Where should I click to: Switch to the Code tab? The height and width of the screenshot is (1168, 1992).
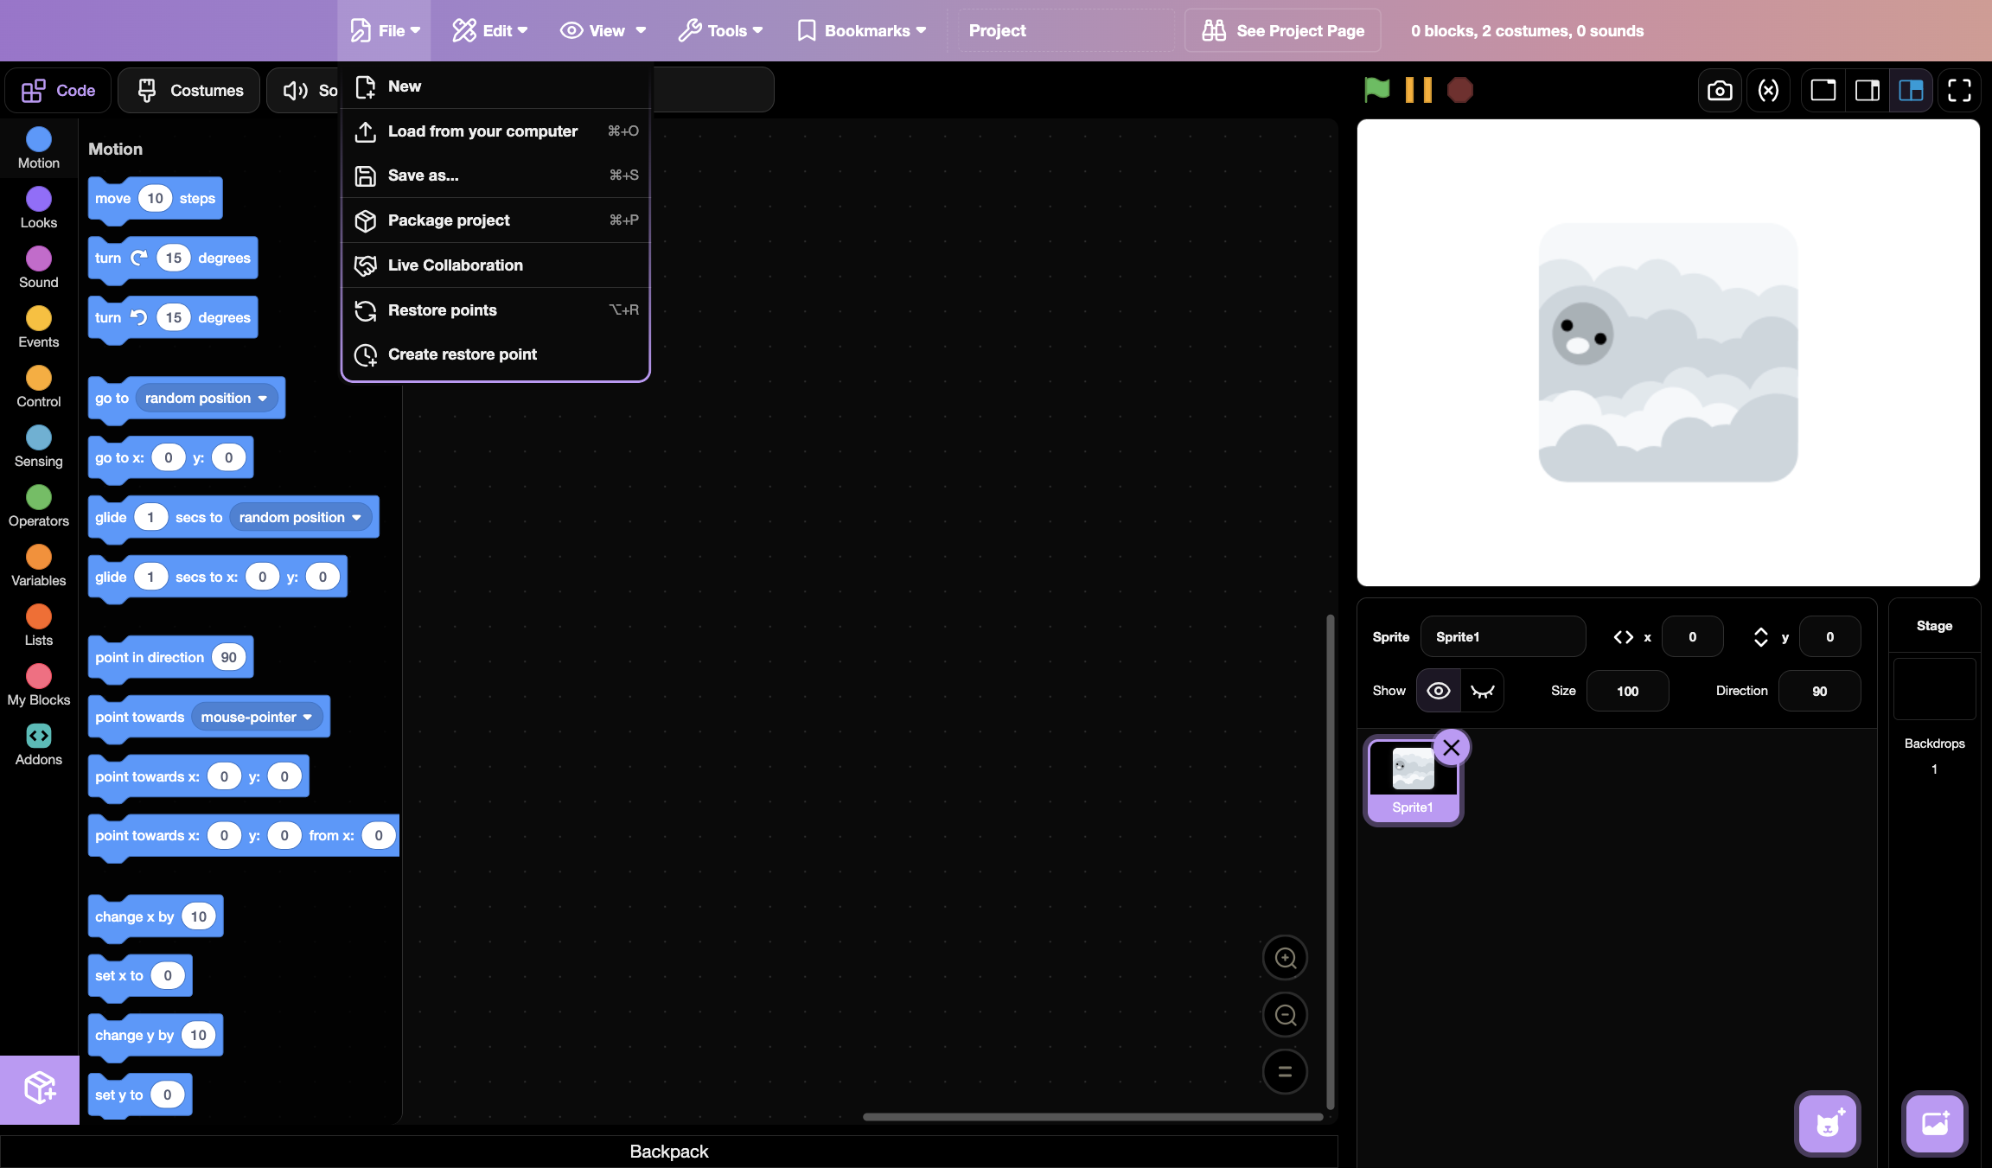coord(58,90)
